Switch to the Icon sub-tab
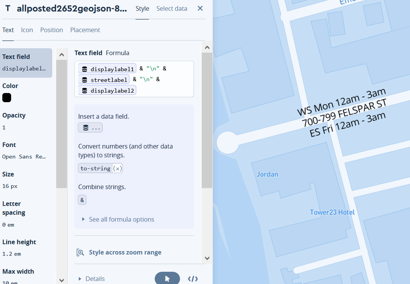The width and height of the screenshot is (410, 284). coord(27,30)
